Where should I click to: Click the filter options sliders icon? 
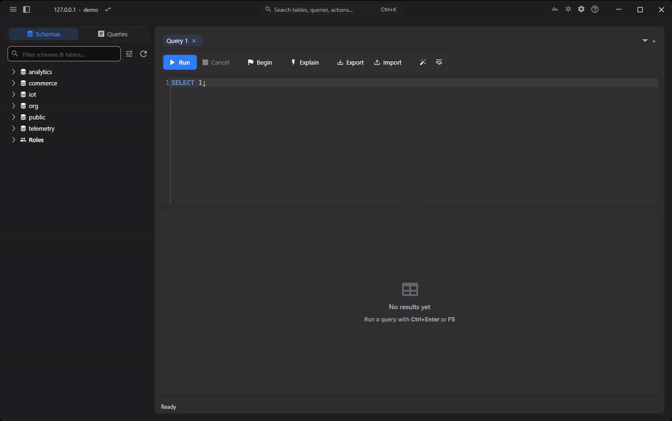click(x=130, y=54)
